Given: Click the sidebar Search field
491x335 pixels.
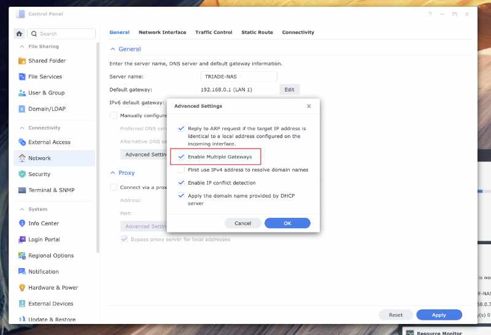Looking at the screenshot, I should coord(61,34).
